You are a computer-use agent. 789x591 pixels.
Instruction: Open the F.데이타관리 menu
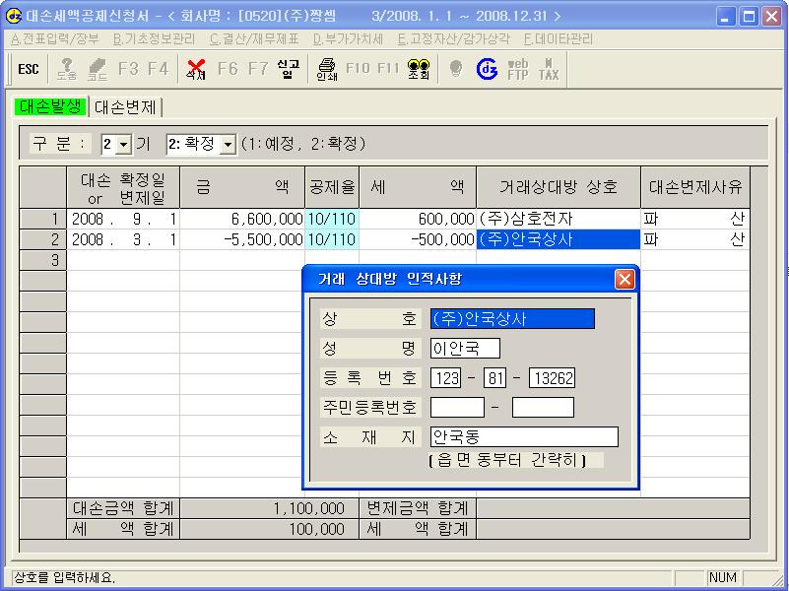click(559, 39)
